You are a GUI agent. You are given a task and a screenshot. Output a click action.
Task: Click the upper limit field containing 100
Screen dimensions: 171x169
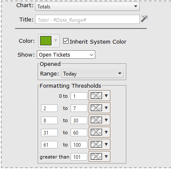[x=79, y=145]
